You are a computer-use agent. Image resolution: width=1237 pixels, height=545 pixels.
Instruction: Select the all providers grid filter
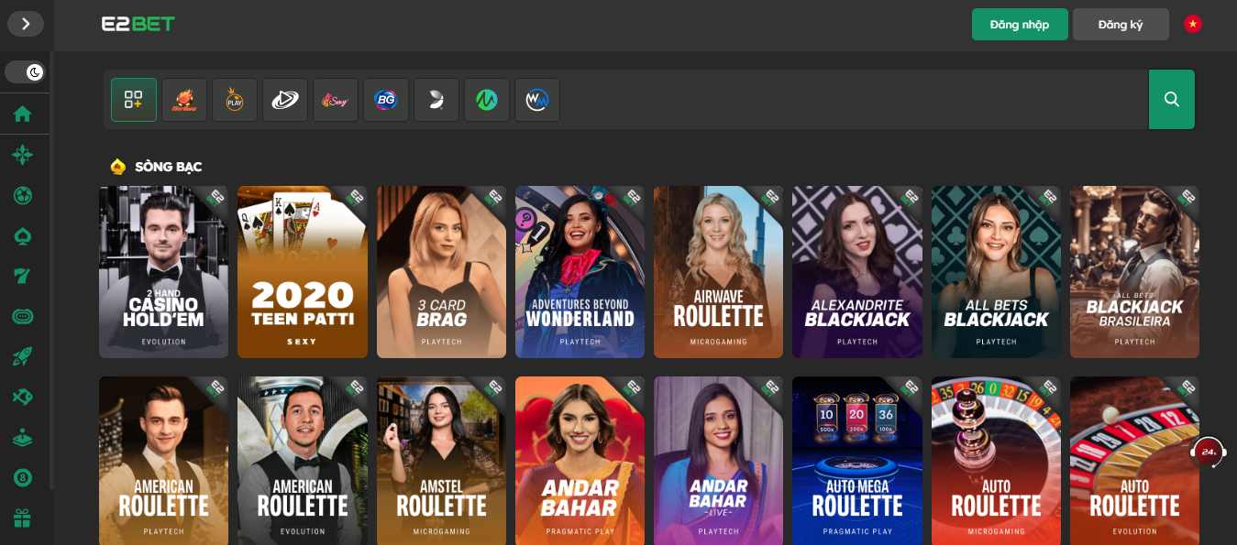134,100
